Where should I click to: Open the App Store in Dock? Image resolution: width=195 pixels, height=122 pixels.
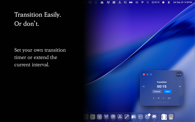coord(120,117)
